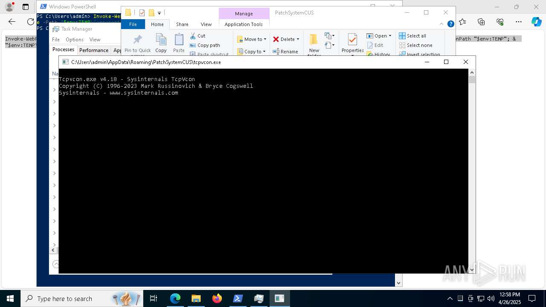Open Edge profile avatar icon
The width and height of the screenshot is (546, 307).
(x=9, y=7)
